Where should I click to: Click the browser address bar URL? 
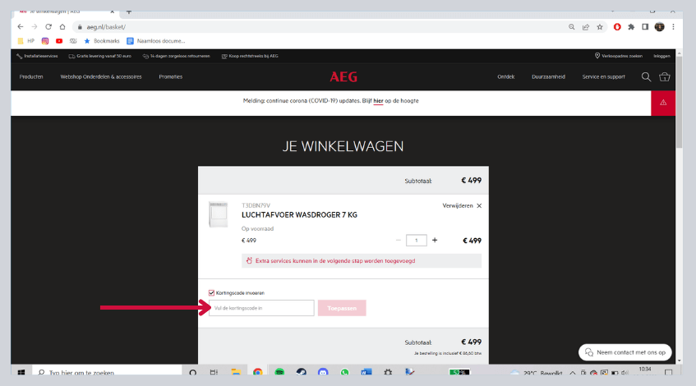click(x=106, y=27)
